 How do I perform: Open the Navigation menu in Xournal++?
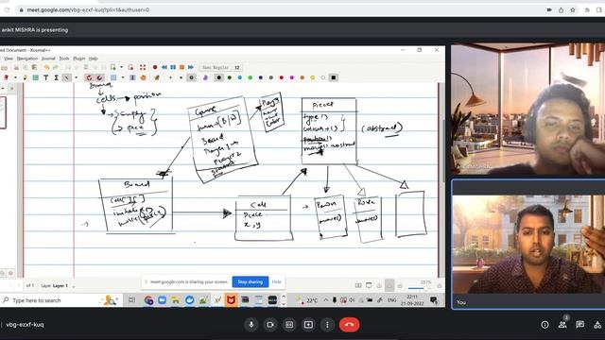click(x=27, y=59)
